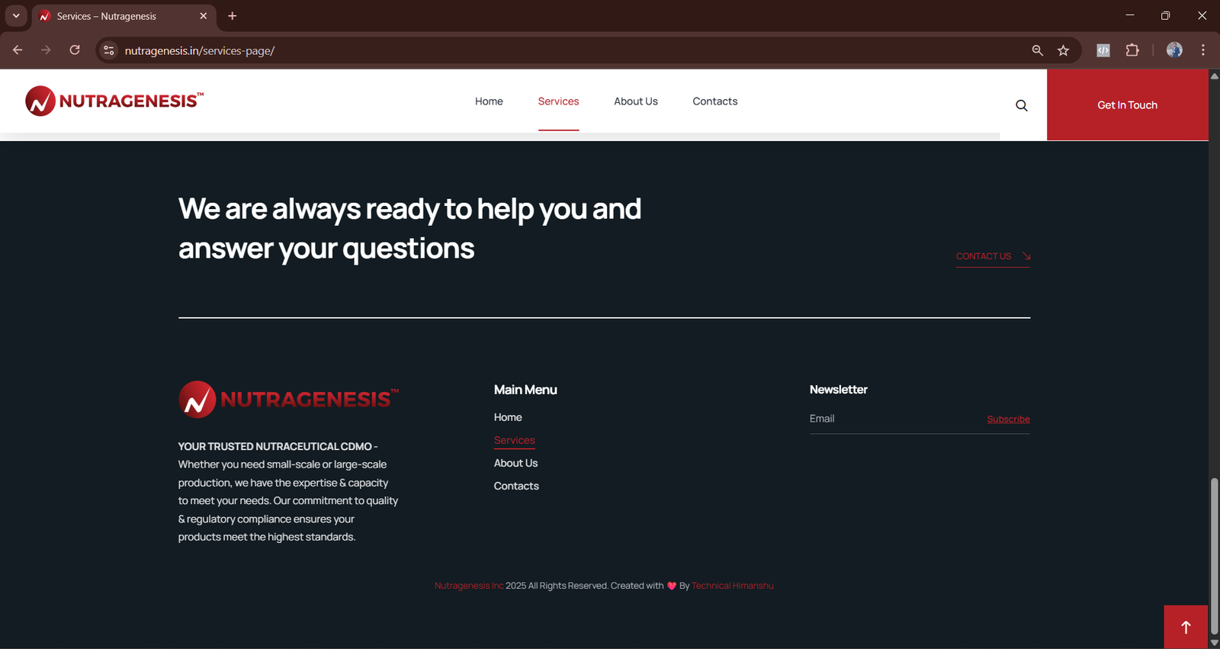Click the Nutragenesis logo in the header
The image size is (1220, 649).
(114, 101)
